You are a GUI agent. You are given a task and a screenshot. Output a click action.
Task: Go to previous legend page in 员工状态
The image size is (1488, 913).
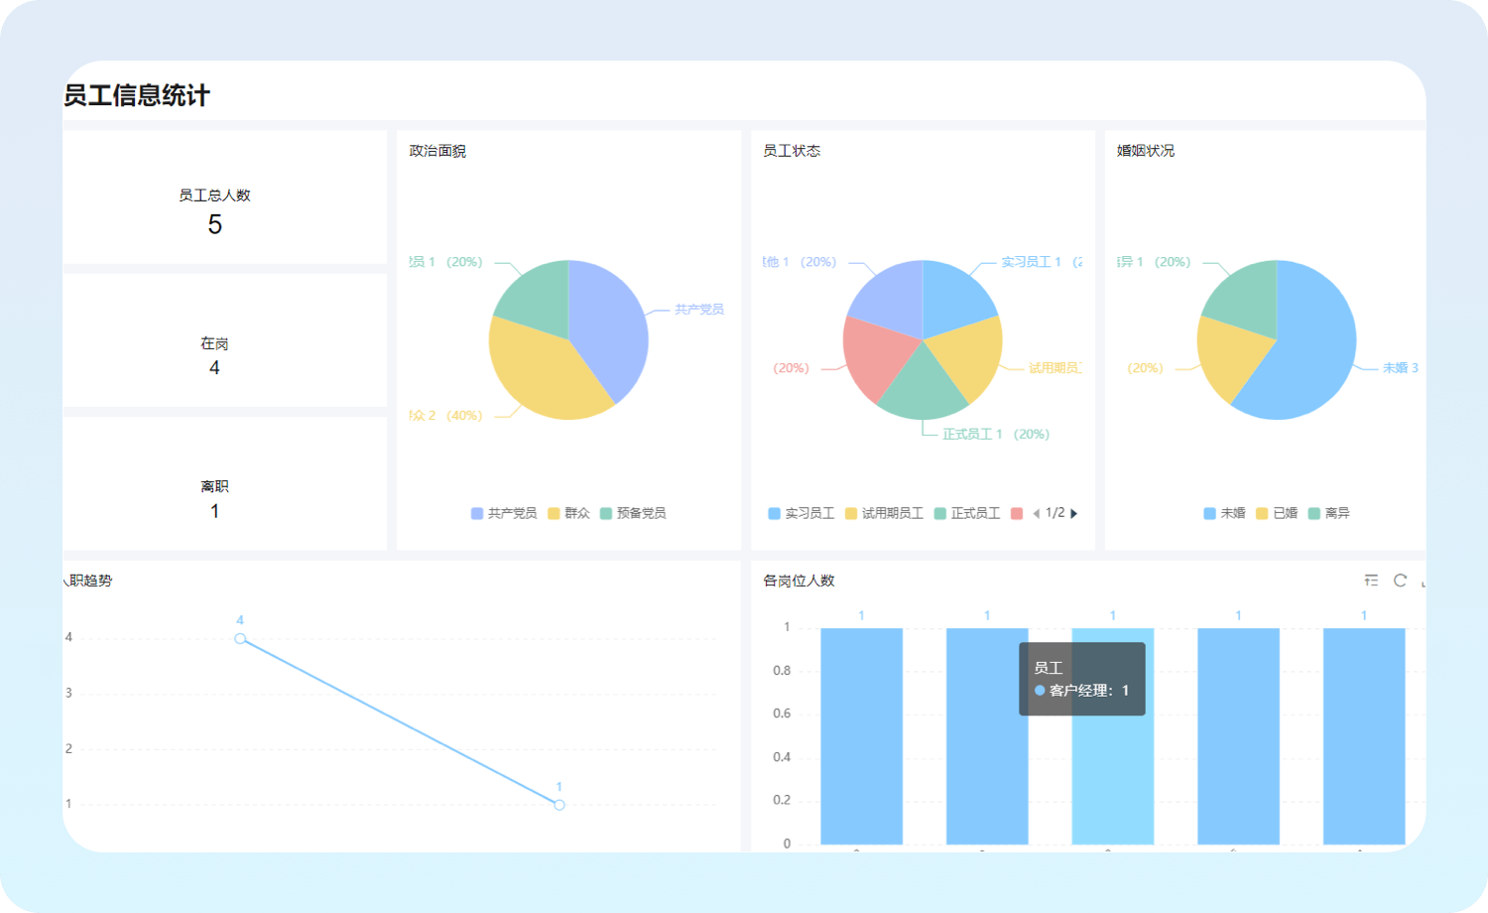[x=1036, y=513]
